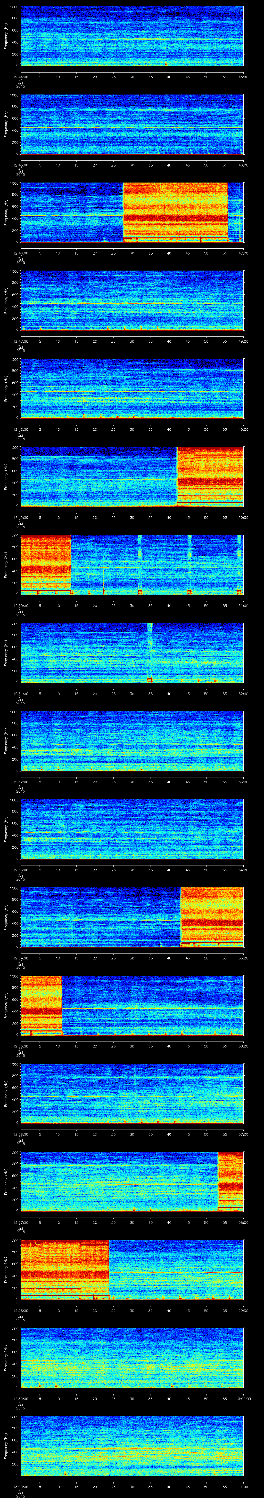Click the '13:00:00' label ending the 12:59 panel
This screenshot has width=264, height=1498.
(x=243, y=1399)
